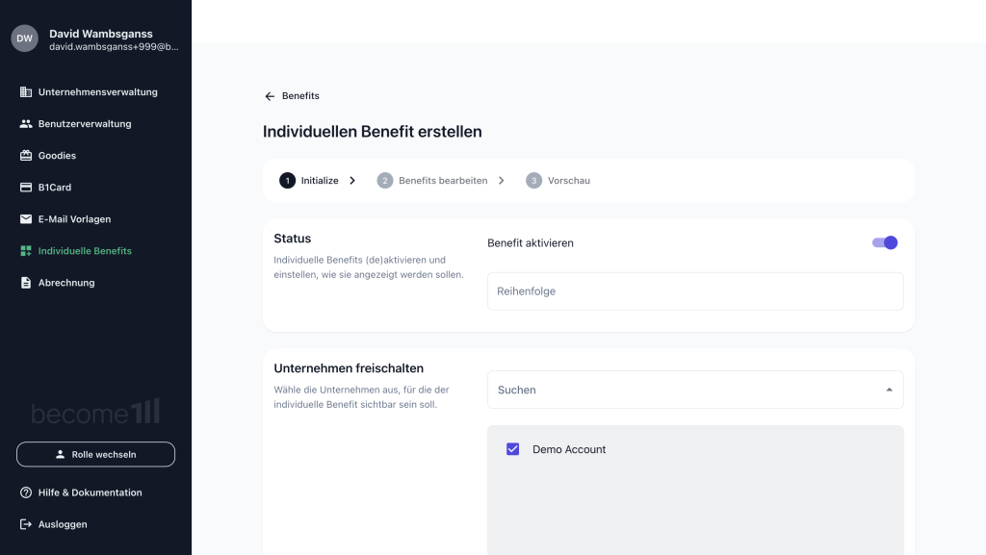
Task: Open Unternehmensverwaltung building icon
Action: point(26,92)
